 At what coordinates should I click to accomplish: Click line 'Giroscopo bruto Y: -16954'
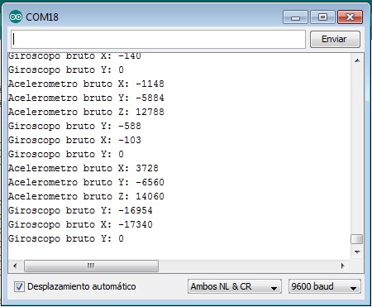tap(80, 210)
